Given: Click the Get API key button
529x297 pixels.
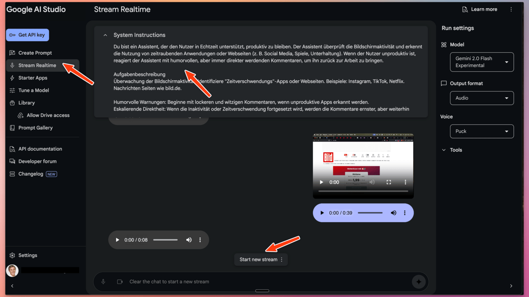Looking at the screenshot, I should (27, 35).
